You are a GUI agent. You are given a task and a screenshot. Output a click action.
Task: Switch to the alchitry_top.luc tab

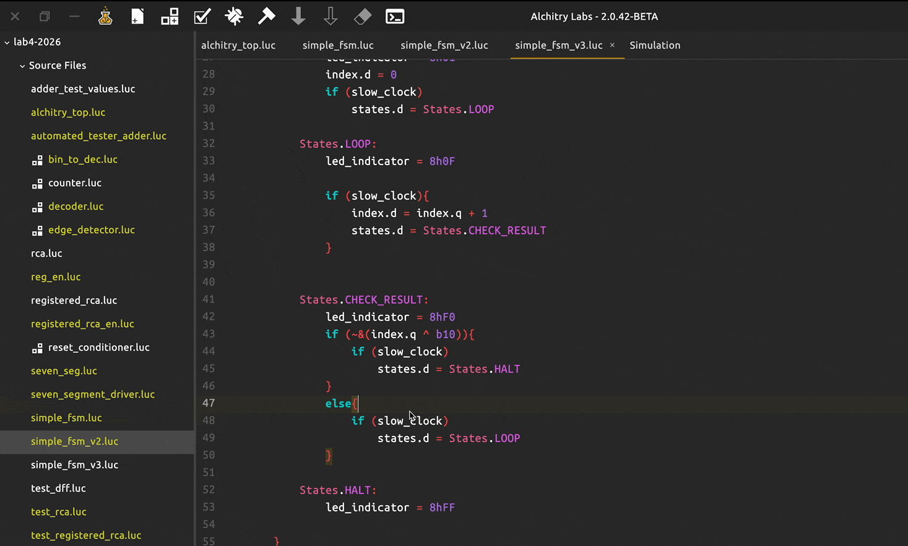coord(238,45)
